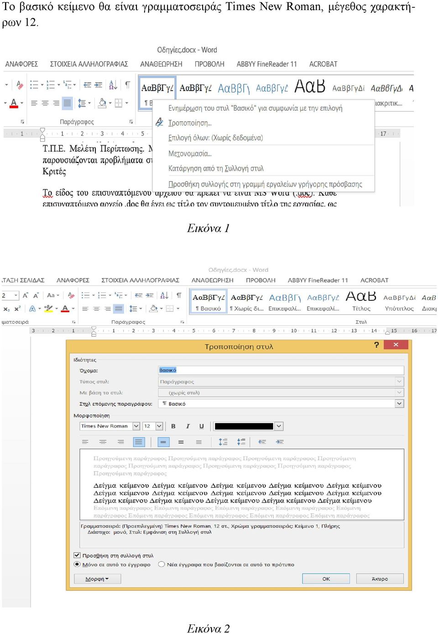The height and width of the screenshot is (634, 438).
Task: Click the Όνομα field containing Βασικό
Action: pyautogui.click(x=281, y=370)
